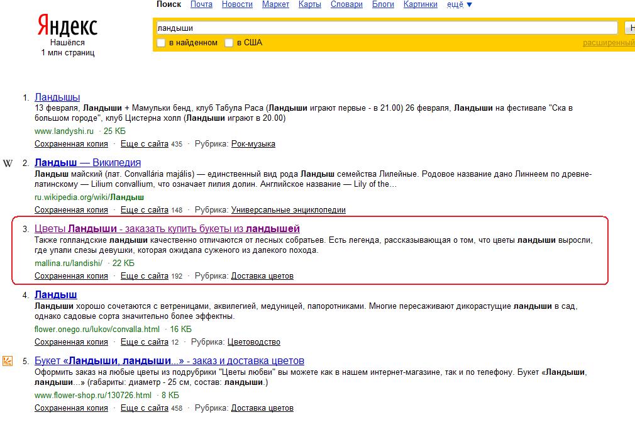The image size is (635, 422).
Task: Open the Карты service link
Action: click(310, 4)
